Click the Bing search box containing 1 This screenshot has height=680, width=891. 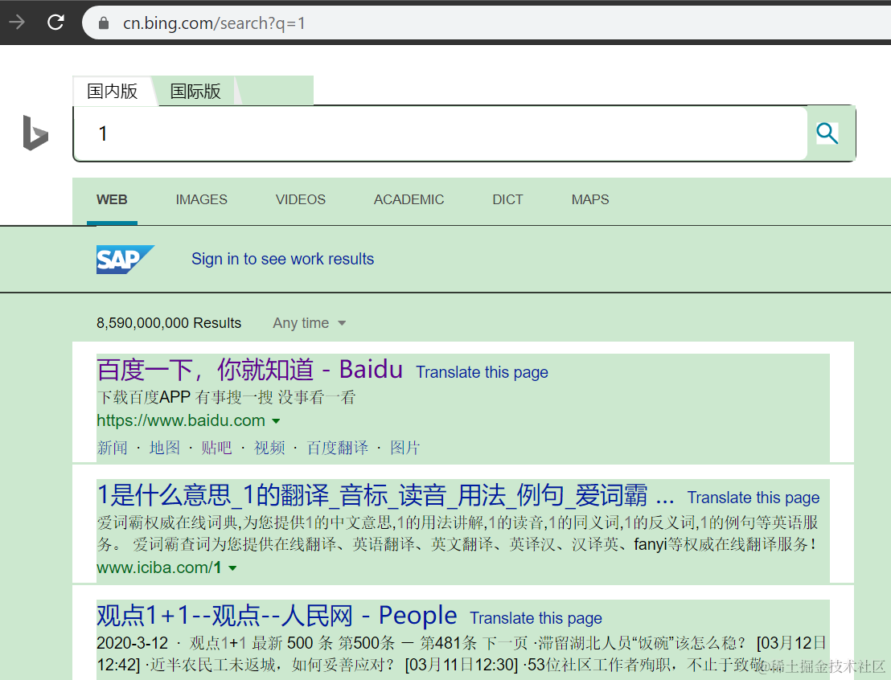coord(441,133)
